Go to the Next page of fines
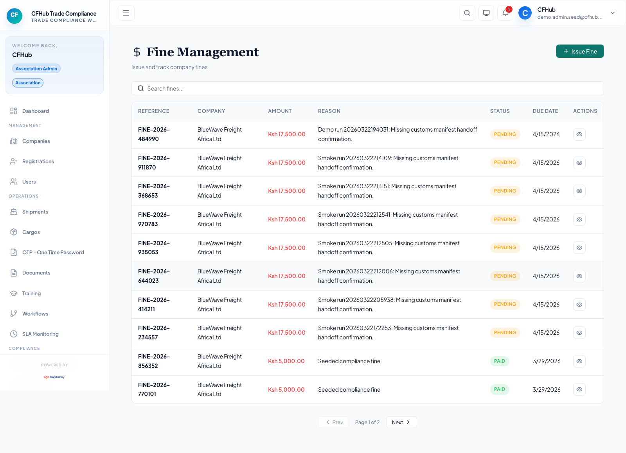The height and width of the screenshot is (453, 626). [401, 422]
